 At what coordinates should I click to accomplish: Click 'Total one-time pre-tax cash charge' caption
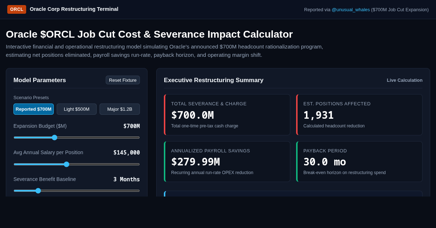pyautogui.click(x=205, y=126)
